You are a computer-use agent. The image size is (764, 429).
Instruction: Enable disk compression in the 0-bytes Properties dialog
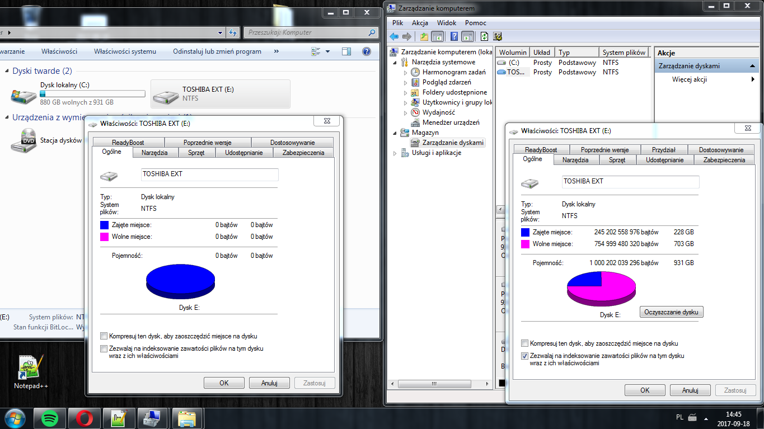coord(104,336)
